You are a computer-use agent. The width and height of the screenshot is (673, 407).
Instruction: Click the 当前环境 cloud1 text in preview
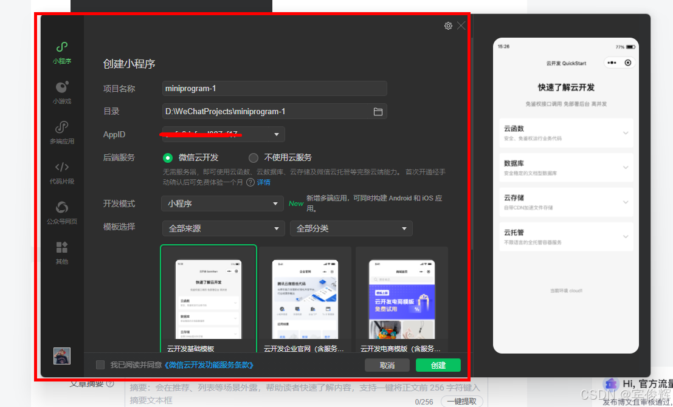tap(566, 291)
